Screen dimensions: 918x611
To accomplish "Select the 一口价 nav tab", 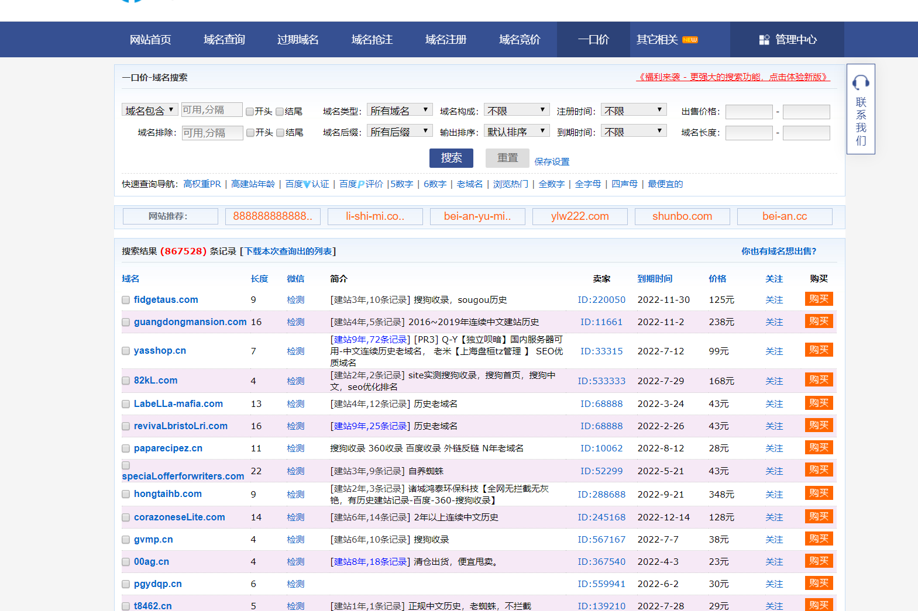I will tap(593, 40).
